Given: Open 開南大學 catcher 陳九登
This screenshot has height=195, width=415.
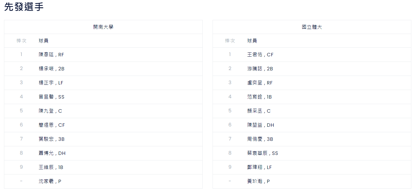Looking at the screenshot, I should 50,111.
